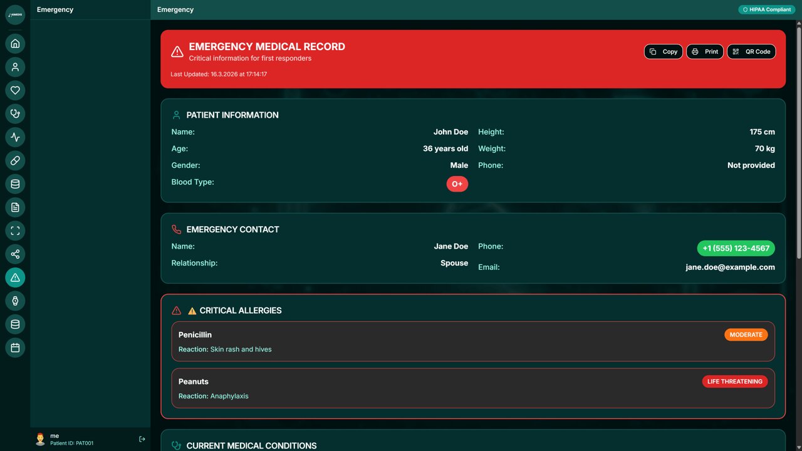This screenshot has width=802, height=451.
Task: Click the gender value 'Male'
Action: coord(459,165)
